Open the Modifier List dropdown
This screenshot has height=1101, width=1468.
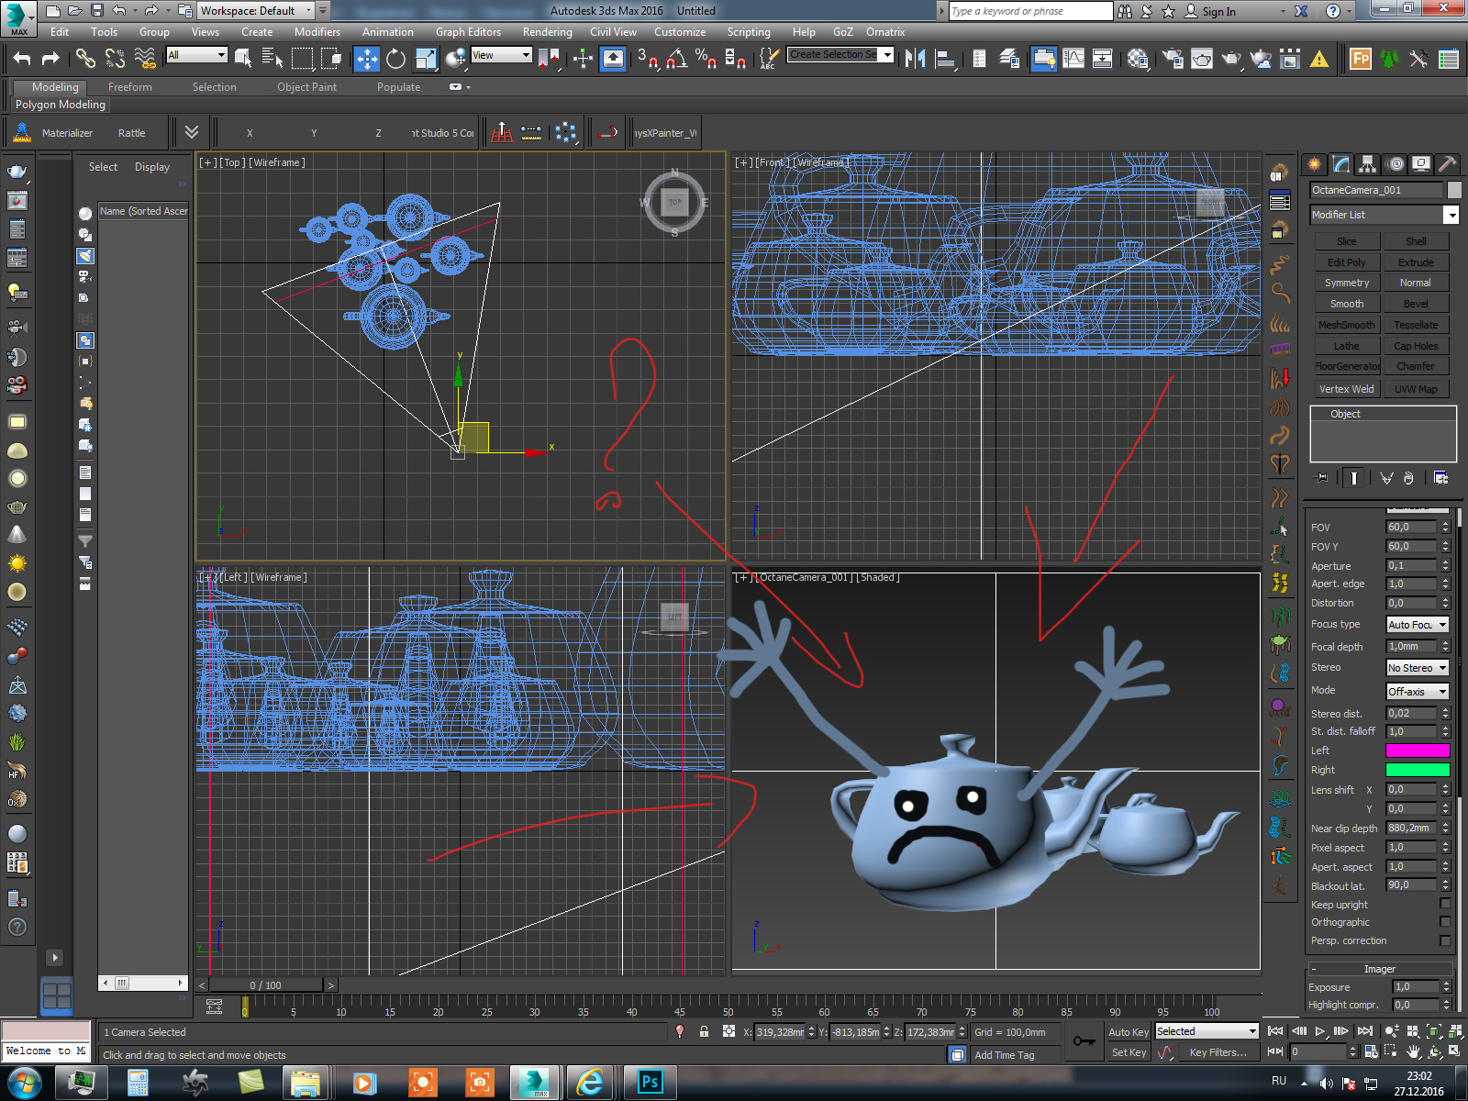click(x=1384, y=215)
